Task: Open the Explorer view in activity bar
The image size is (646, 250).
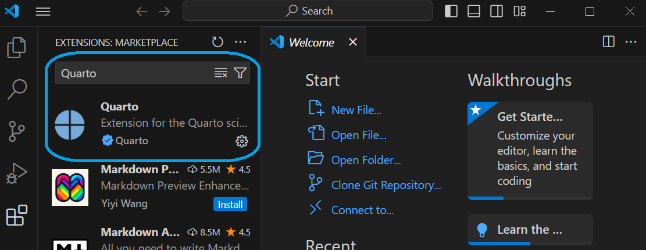Action: (17, 47)
